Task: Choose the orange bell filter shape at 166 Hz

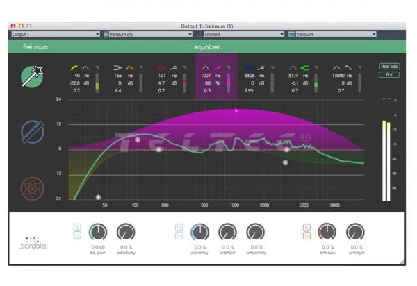Action: (129, 67)
